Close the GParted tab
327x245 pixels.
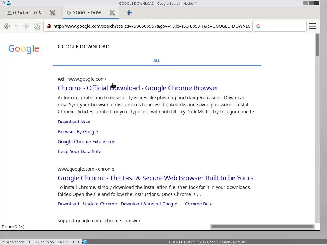[x=53, y=13]
